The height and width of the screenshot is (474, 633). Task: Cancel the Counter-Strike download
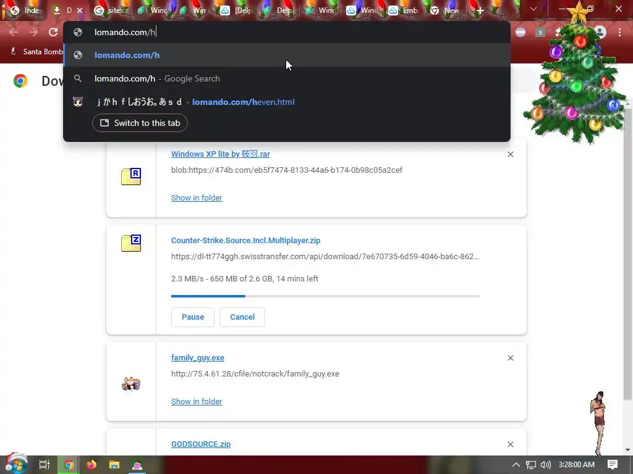242,317
